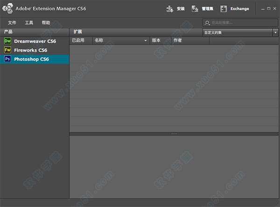The height and width of the screenshot is (207, 280).
Task: Focus the search field 在此处搜索
Action: [240, 23]
